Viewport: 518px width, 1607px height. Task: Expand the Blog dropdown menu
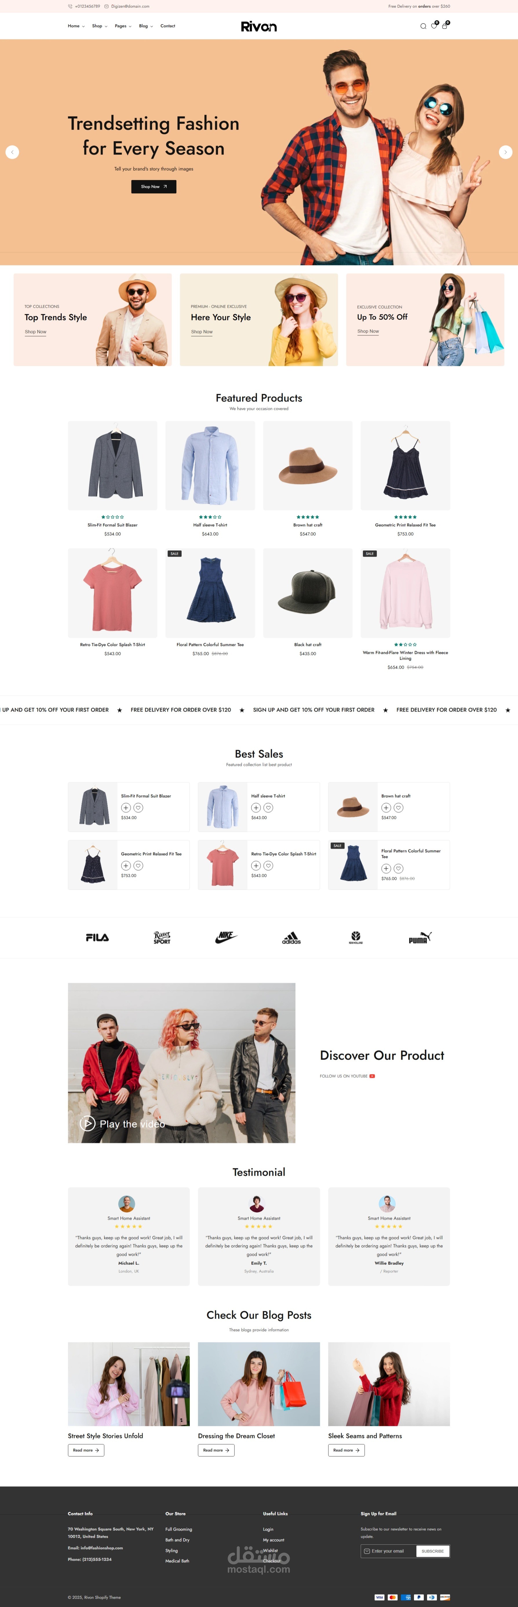click(146, 26)
